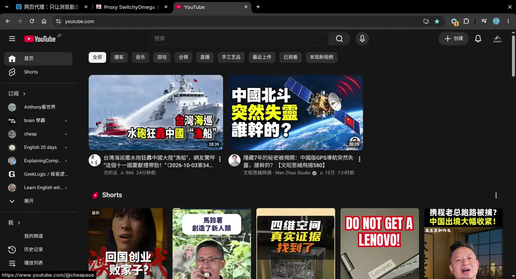Viewport: 516px width, 279px height.
Task: Open the browser extensions puzzle icon
Action: point(466,22)
